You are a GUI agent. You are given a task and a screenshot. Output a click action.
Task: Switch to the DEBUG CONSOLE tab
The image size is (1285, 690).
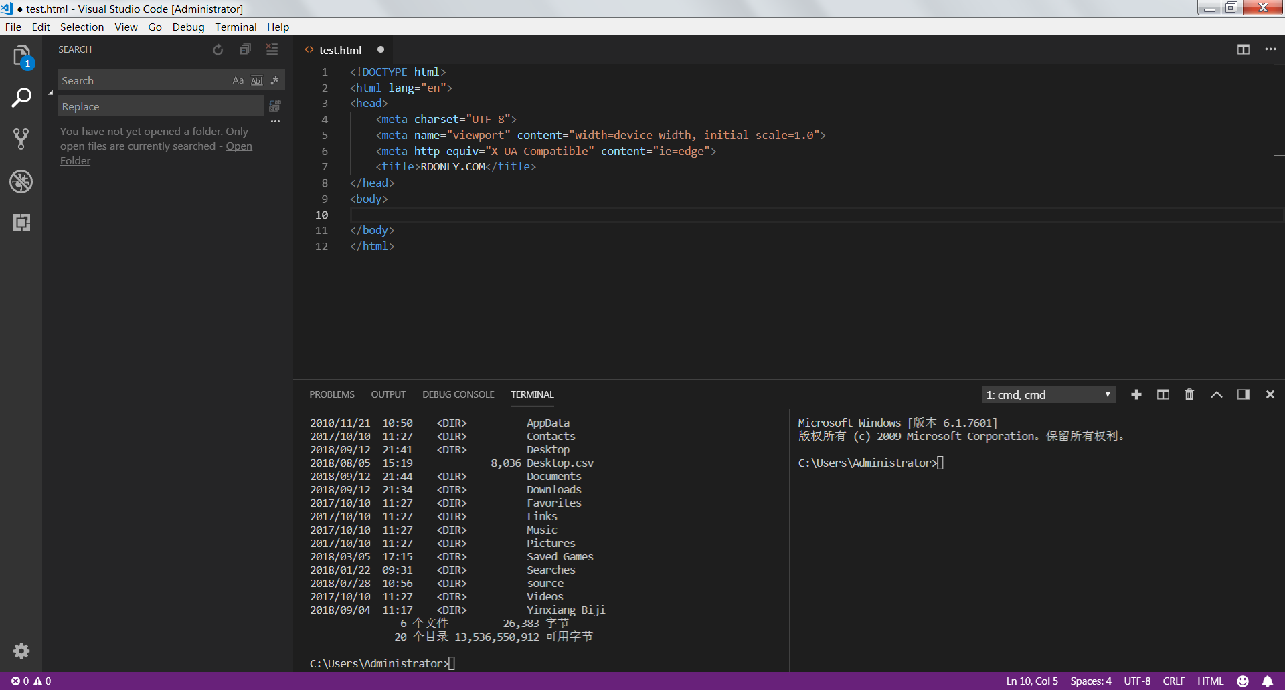(458, 395)
